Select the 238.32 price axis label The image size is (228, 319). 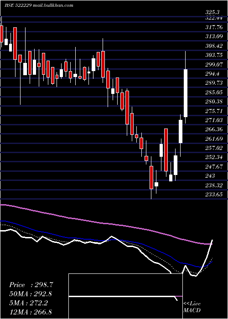(x=214, y=185)
